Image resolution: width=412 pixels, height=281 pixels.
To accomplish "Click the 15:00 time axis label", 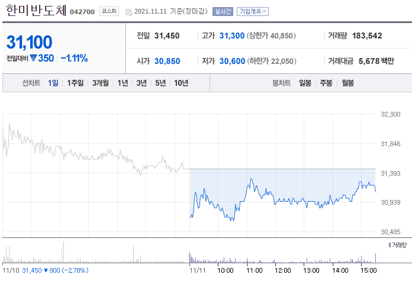I will (369, 270).
